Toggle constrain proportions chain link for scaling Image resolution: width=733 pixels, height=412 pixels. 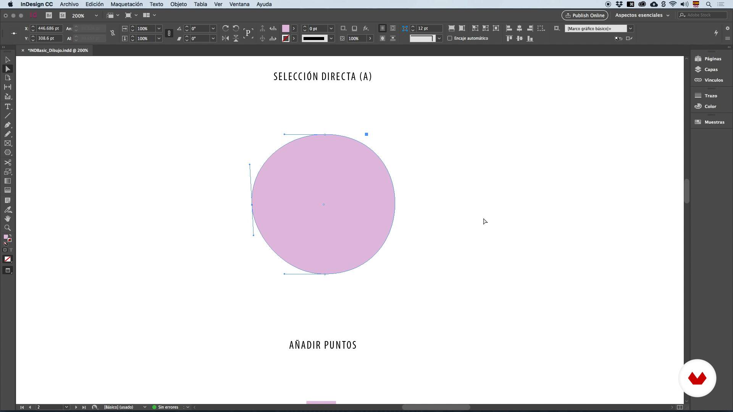pyautogui.click(x=169, y=34)
